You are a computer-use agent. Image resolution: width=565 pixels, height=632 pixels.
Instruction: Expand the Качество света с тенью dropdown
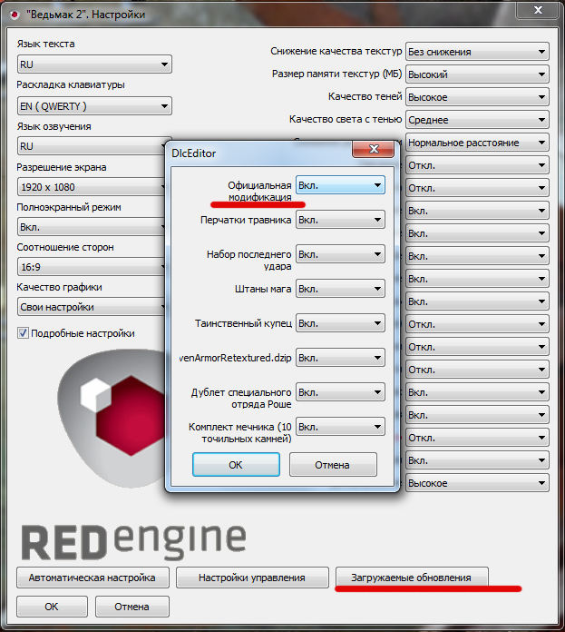coord(477,120)
